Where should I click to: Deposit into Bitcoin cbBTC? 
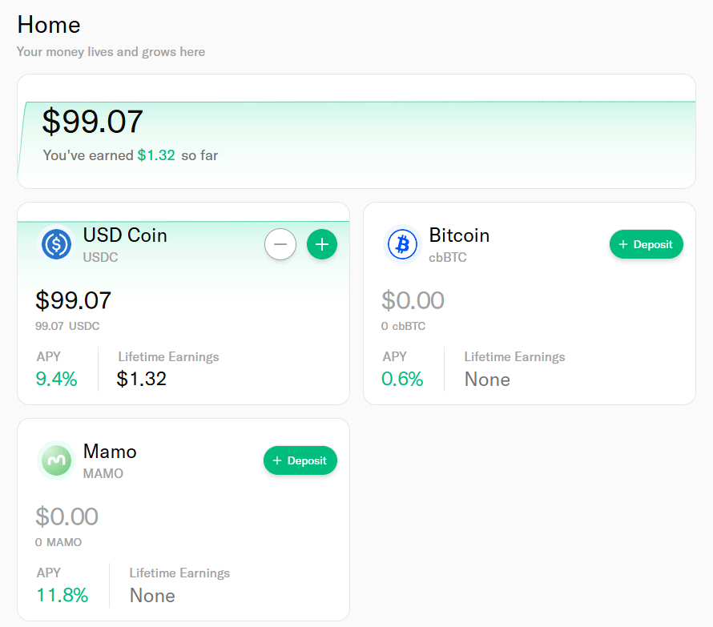click(x=647, y=244)
